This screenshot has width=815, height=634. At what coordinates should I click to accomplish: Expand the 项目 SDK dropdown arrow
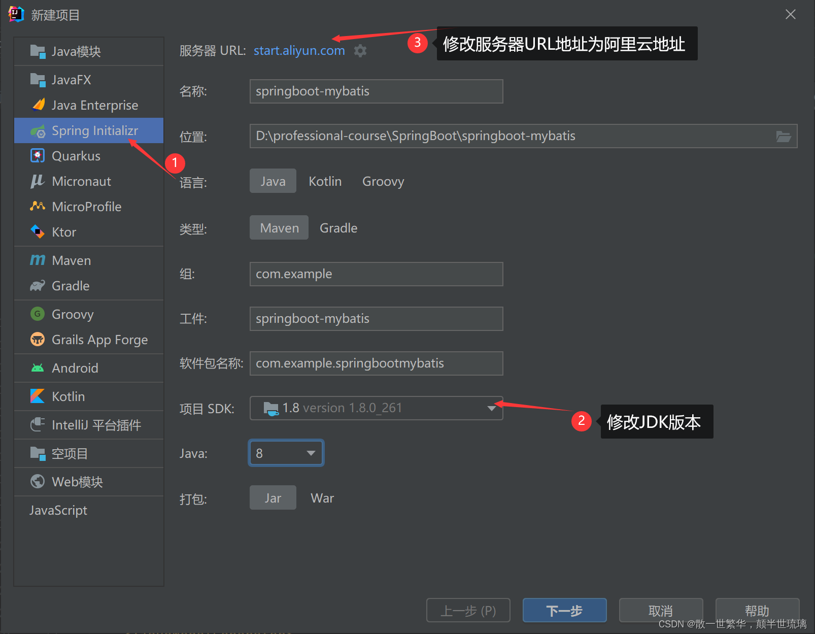[x=491, y=408]
